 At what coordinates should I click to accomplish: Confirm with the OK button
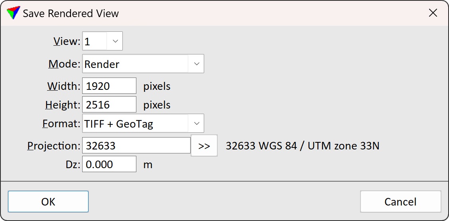[48, 202]
